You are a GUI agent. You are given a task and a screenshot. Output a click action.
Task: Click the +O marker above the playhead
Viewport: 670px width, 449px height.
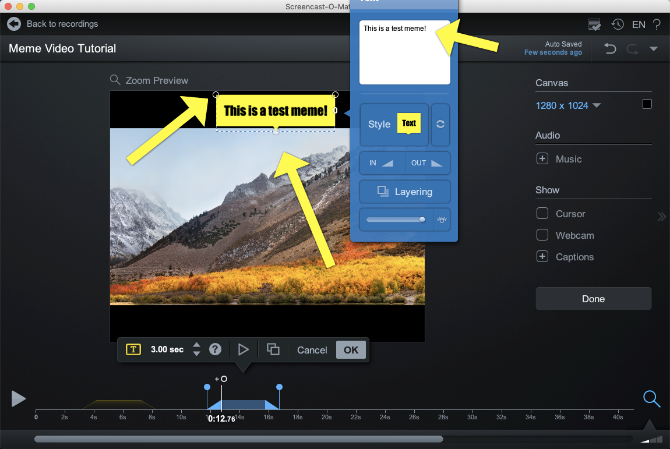(x=221, y=379)
